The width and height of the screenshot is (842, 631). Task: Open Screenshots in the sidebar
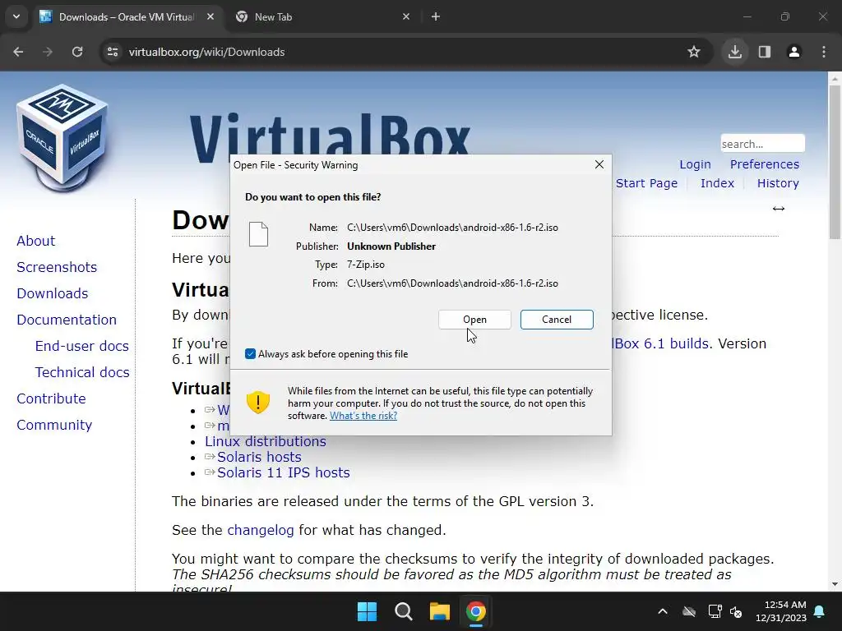tap(57, 267)
